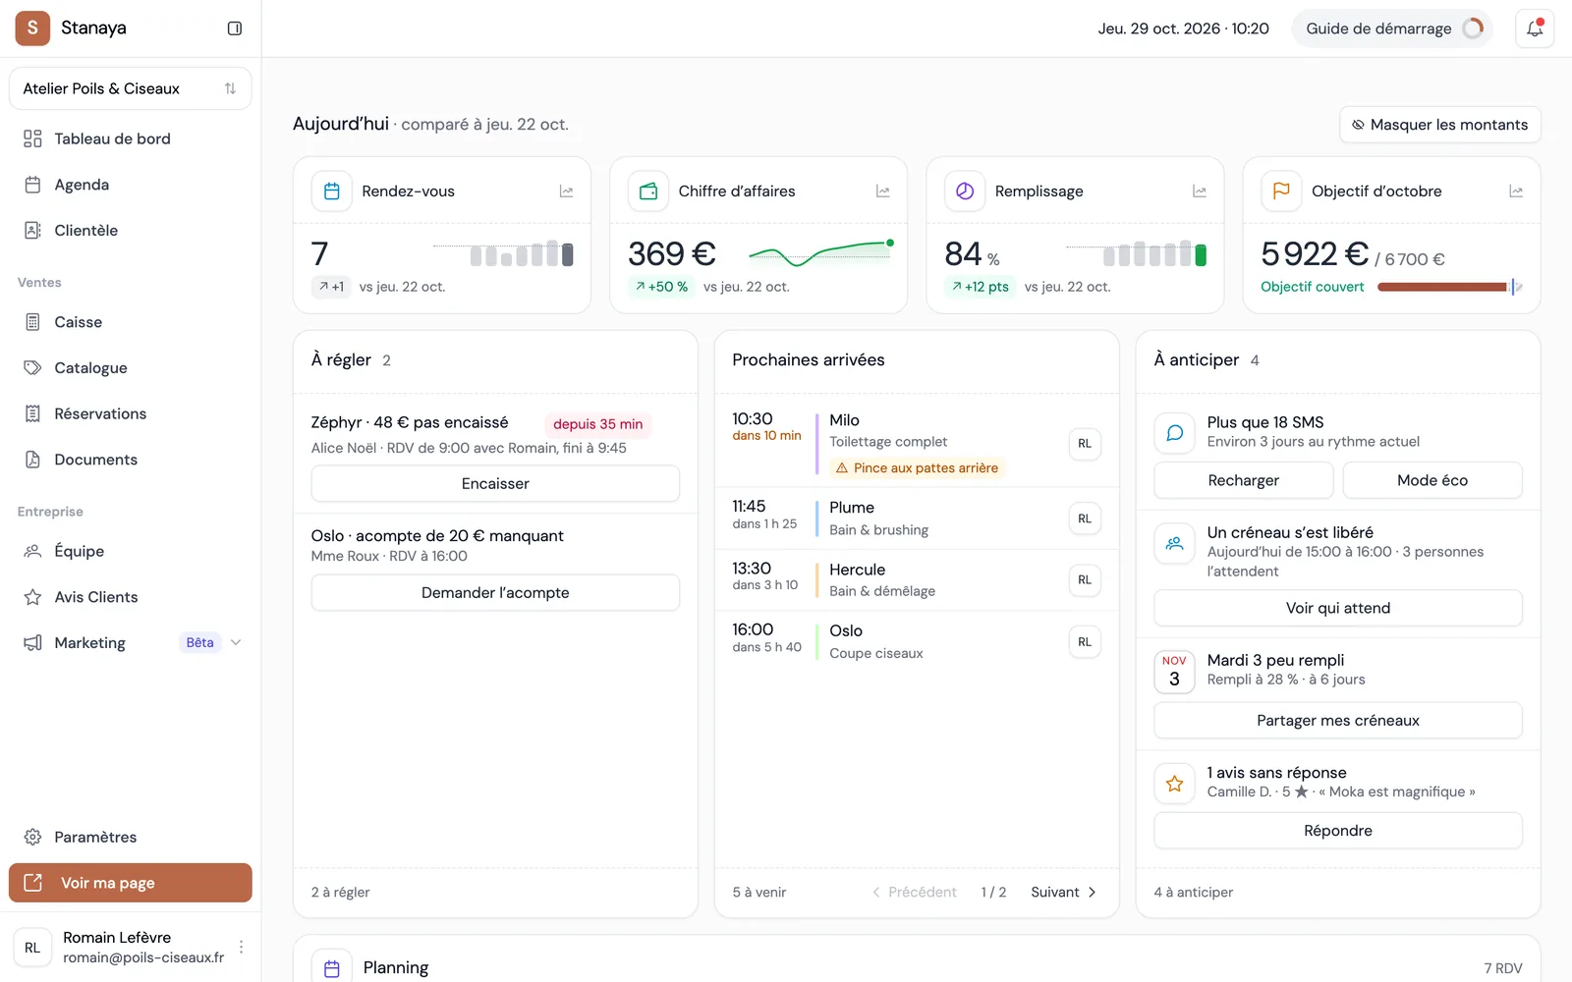Click the Remplissage pie icon
Screen dimensions: 1572x982
click(965, 191)
